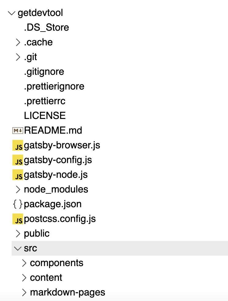Click the JS icon next to gatsby-browser.js

pyautogui.click(x=18, y=145)
